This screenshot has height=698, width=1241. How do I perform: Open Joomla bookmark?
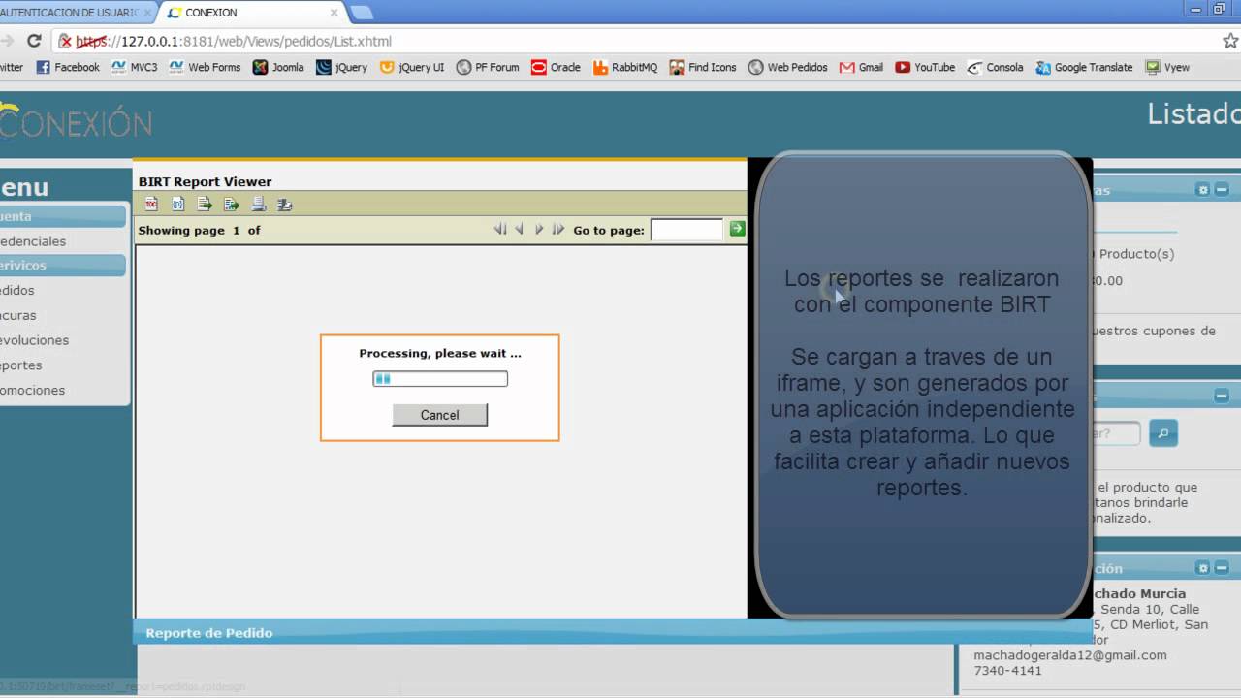pos(278,67)
